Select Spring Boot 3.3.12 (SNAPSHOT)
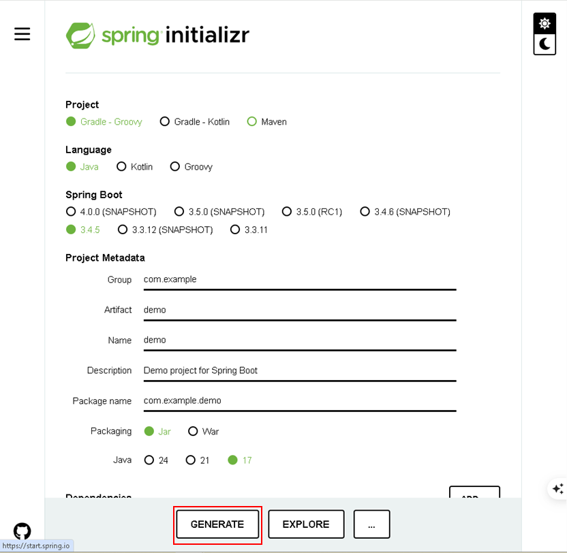The height and width of the screenshot is (553, 567). click(165, 230)
